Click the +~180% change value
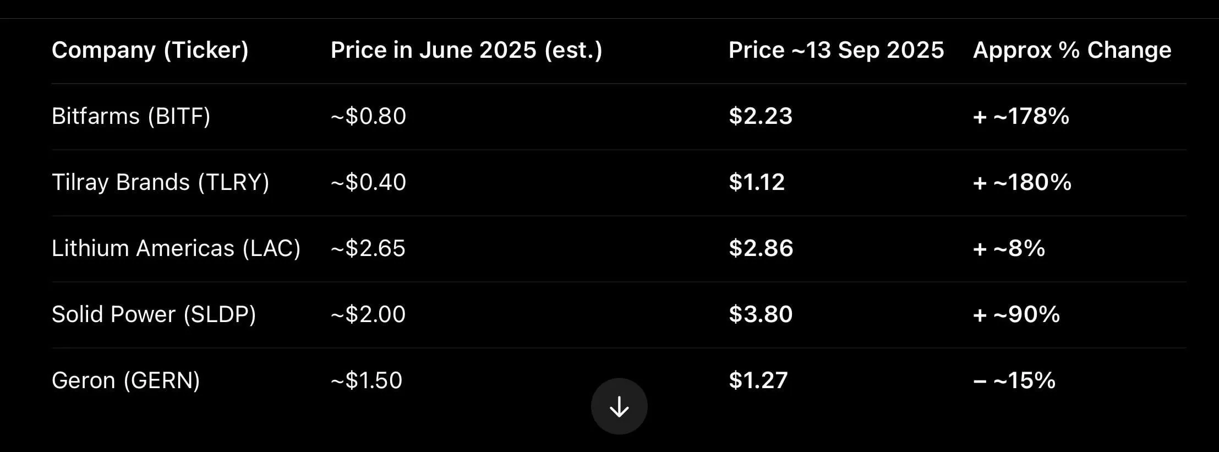This screenshot has height=452, width=1219. 1022,182
